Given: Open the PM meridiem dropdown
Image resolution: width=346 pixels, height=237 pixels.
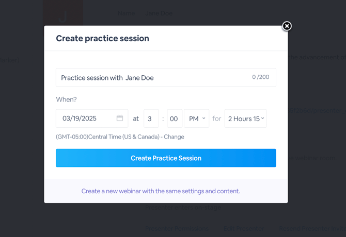Looking at the screenshot, I should coord(196,118).
